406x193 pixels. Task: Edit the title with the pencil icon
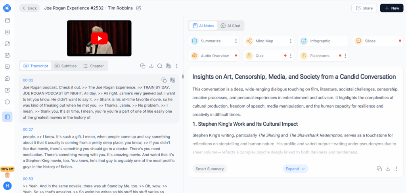point(139,8)
